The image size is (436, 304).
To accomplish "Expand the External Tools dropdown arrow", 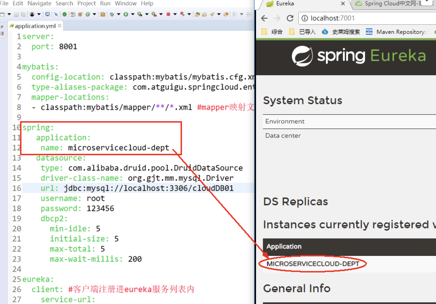I will 161,14.
